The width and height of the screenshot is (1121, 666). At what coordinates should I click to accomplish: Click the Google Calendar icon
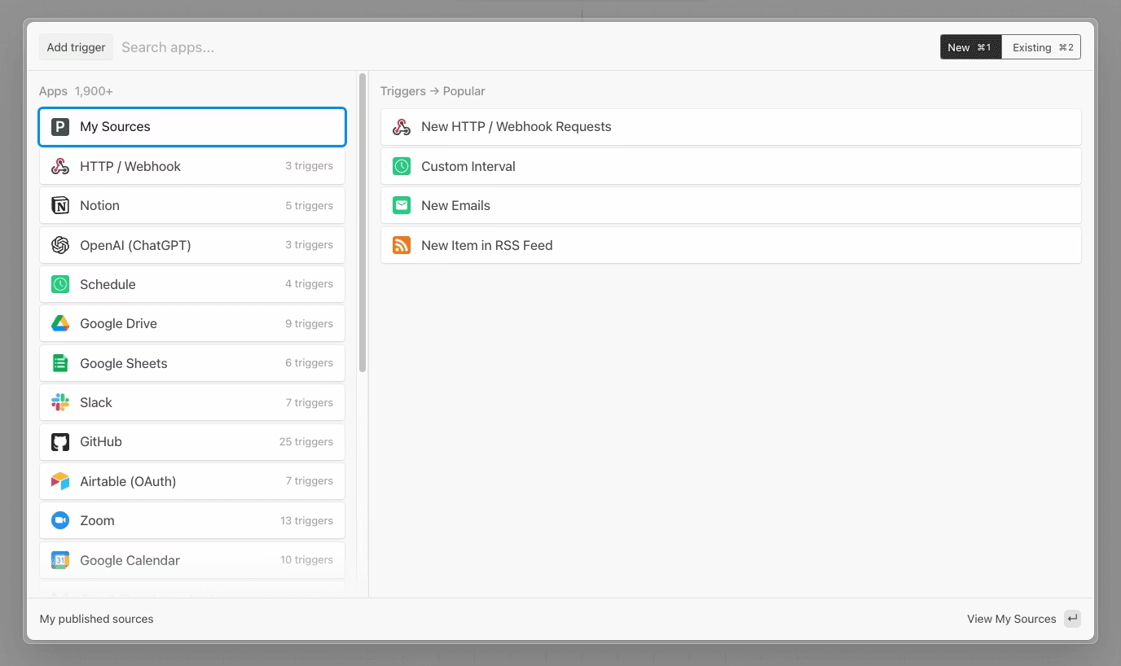click(x=60, y=560)
